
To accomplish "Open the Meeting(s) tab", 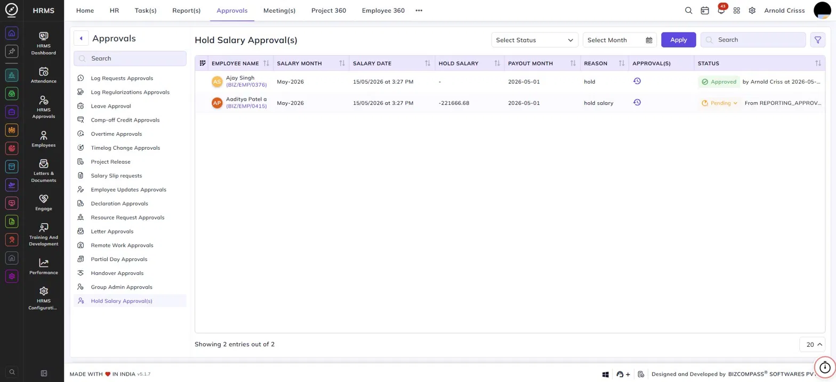I will [279, 11].
